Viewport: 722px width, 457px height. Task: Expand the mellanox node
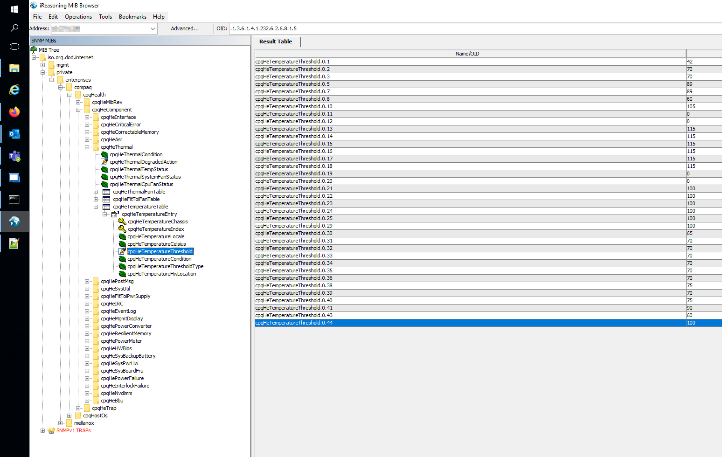[61, 423]
